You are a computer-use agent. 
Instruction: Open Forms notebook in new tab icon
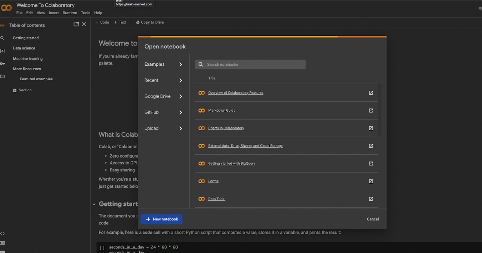[x=371, y=181]
